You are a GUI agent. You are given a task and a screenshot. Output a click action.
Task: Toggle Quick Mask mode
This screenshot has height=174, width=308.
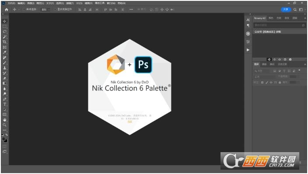pyautogui.click(x=4, y=146)
